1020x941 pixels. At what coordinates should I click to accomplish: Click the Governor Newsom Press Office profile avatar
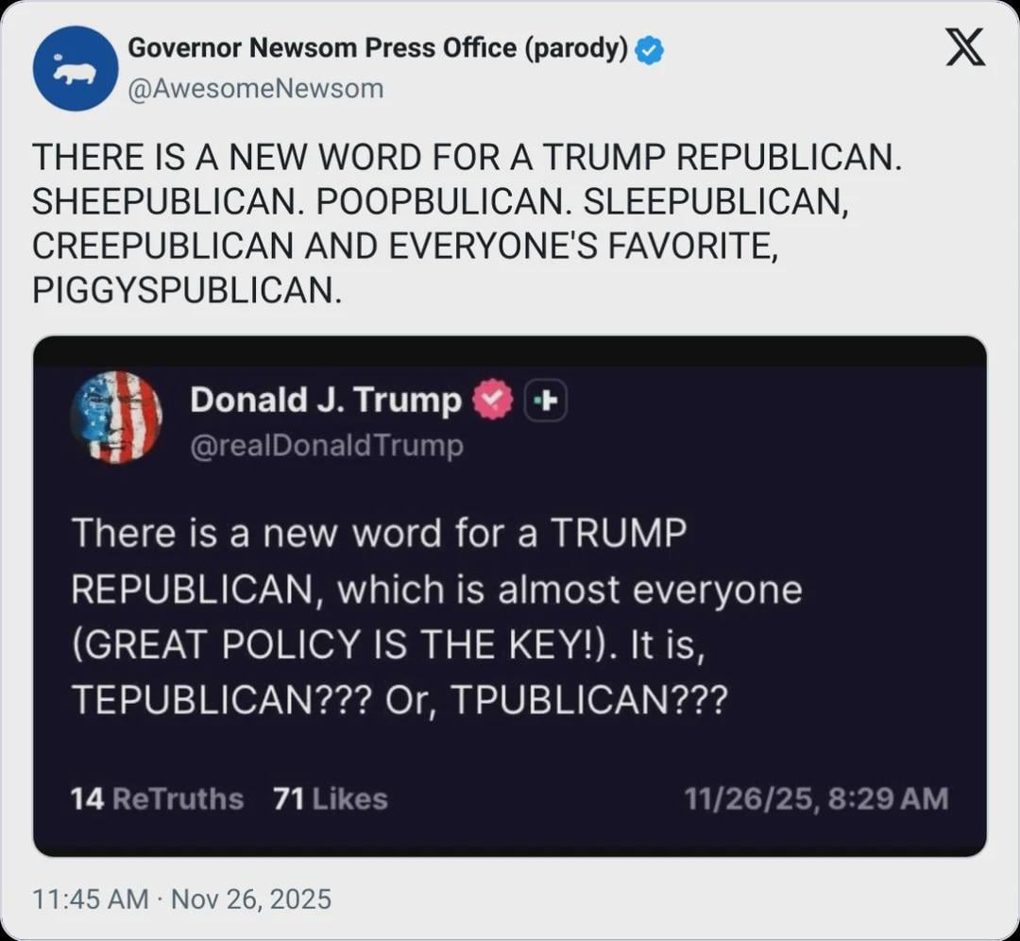tap(76, 68)
